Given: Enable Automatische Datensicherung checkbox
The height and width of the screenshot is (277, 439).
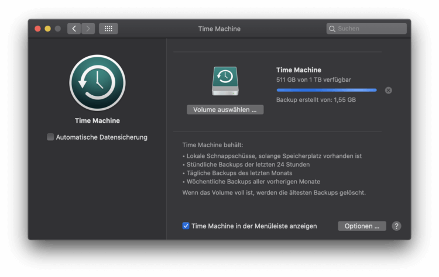Looking at the screenshot, I should pyautogui.click(x=50, y=137).
